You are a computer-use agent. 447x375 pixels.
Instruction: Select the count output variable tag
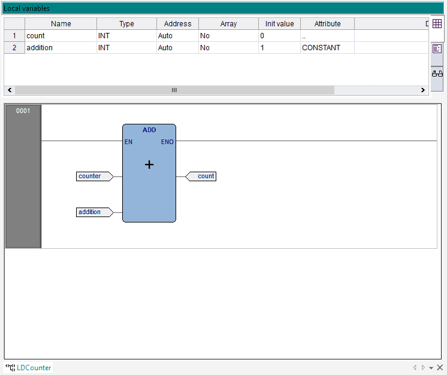(x=203, y=176)
